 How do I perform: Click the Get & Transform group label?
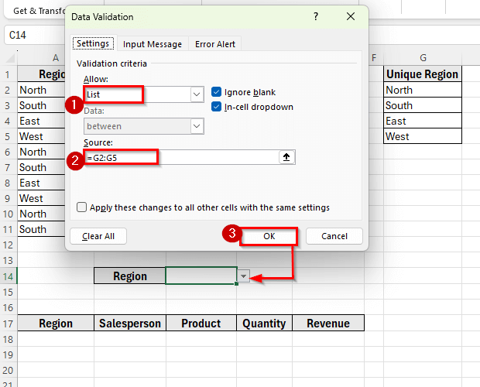39,11
